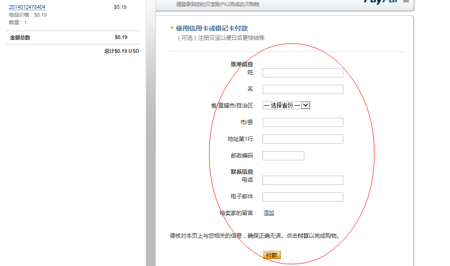Viewport: 450px width, 266px height.
Task: Select the 电子邮件 email input field
Action: pos(302,197)
